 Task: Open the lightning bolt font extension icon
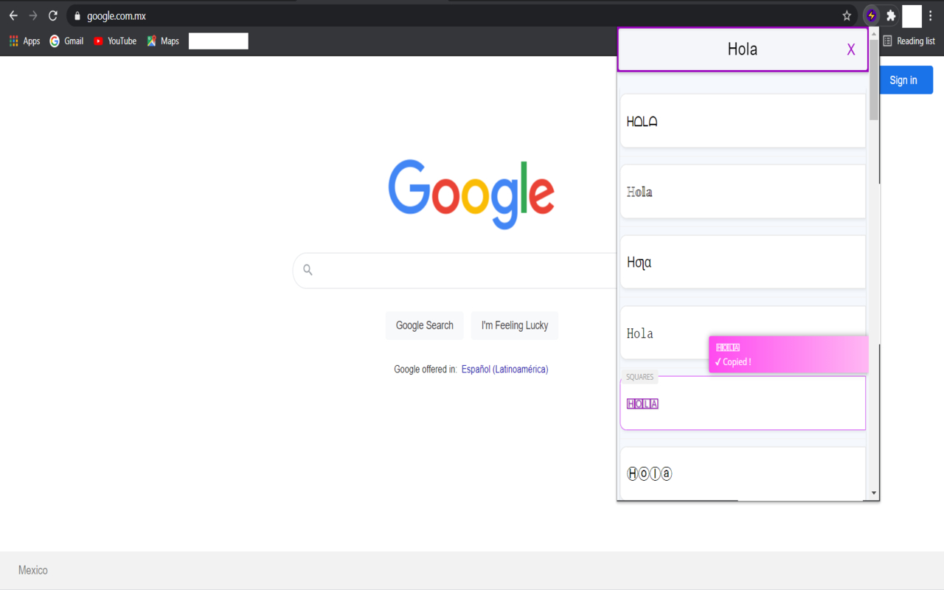tap(872, 15)
